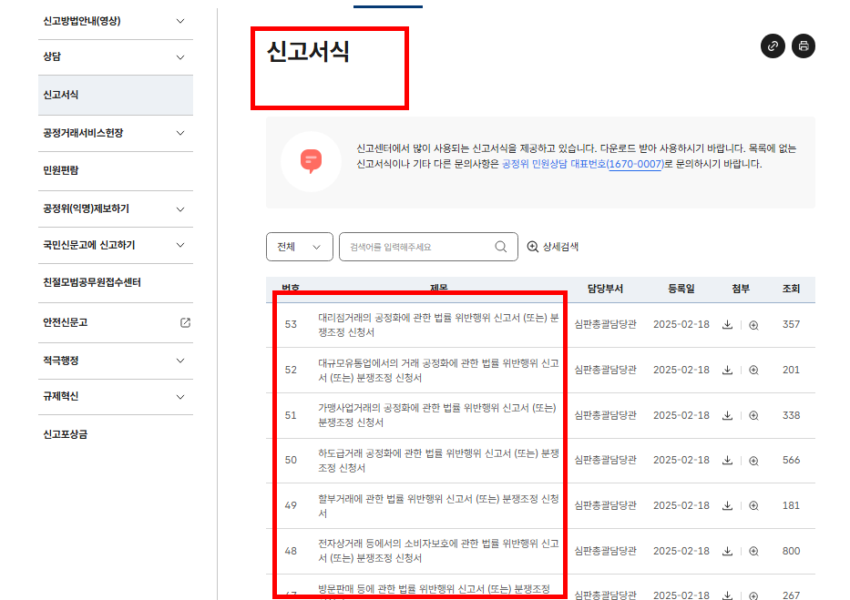Image resolution: width=850 pixels, height=600 pixels.
Task: Copy page URL using link icon
Action: [x=773, y=46]
